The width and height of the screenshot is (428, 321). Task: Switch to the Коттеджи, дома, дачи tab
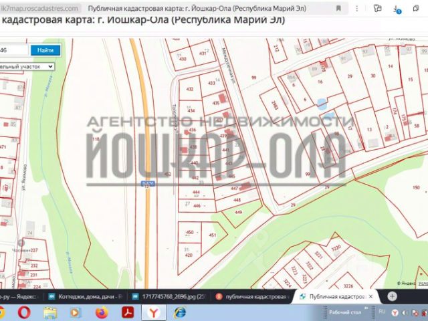(x=86, y=296)
